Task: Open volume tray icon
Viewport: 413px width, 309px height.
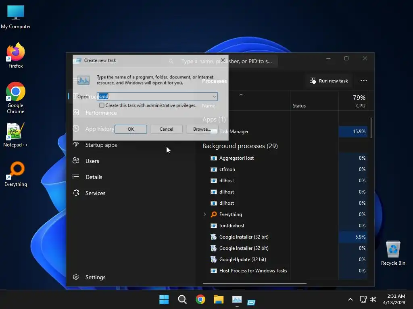Action: coord(373,299)
